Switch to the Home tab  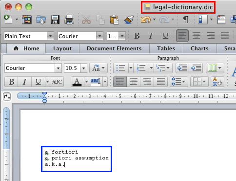(26, 48)
